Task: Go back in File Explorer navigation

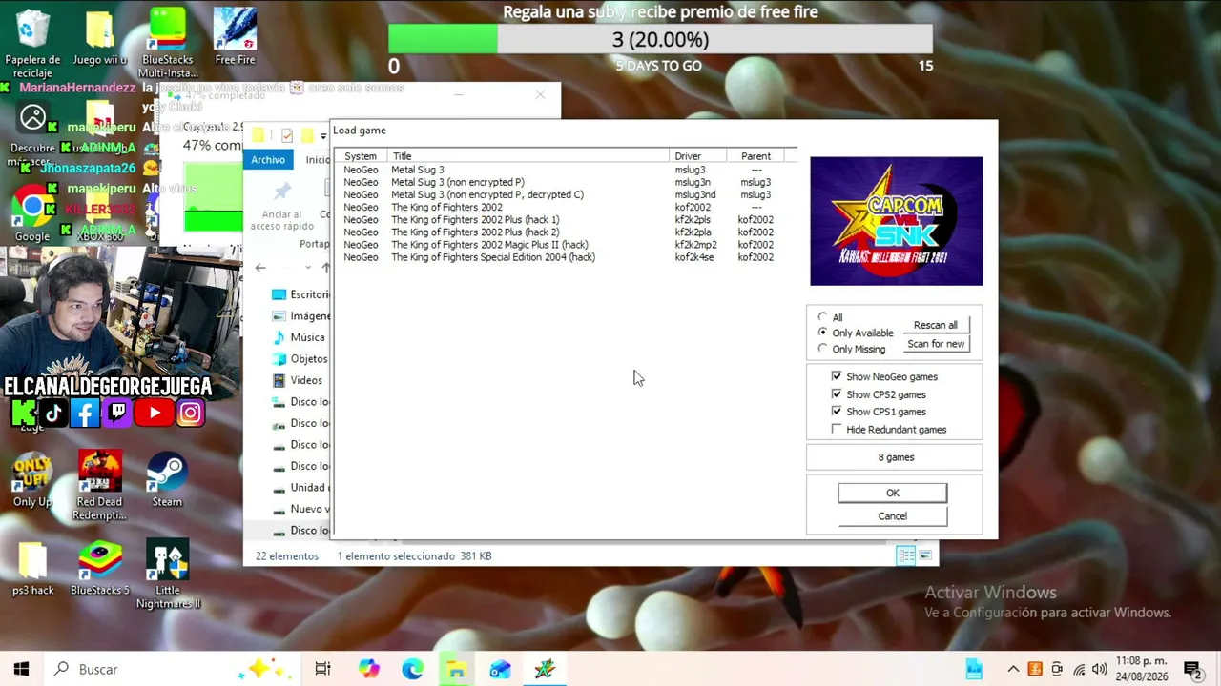Action: point(260,268)
